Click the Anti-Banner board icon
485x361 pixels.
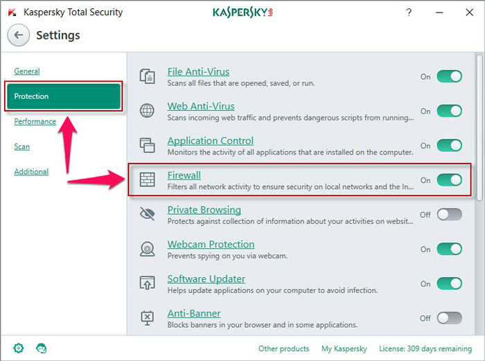(147, 317)
